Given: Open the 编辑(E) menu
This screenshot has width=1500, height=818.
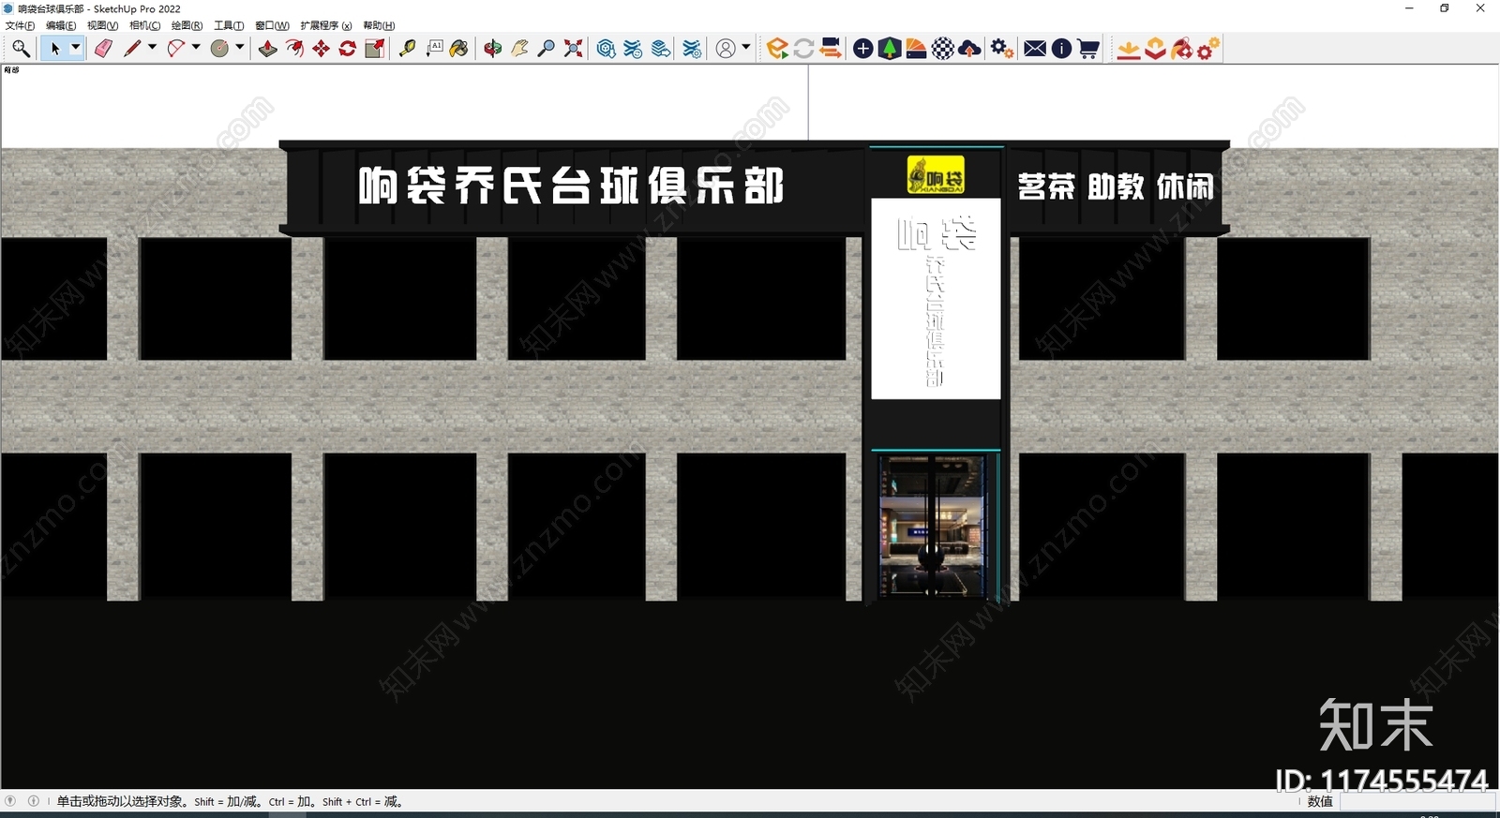Looking at the screenshot, I should pos(61,25).
